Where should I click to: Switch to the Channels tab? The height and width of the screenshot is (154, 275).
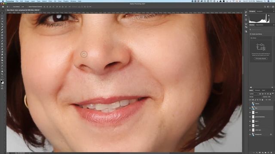click(257, 90)
